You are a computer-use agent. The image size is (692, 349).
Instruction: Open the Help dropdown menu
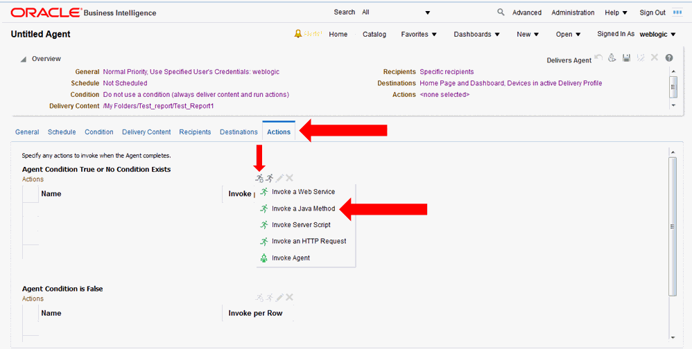[x=616, y=12]
